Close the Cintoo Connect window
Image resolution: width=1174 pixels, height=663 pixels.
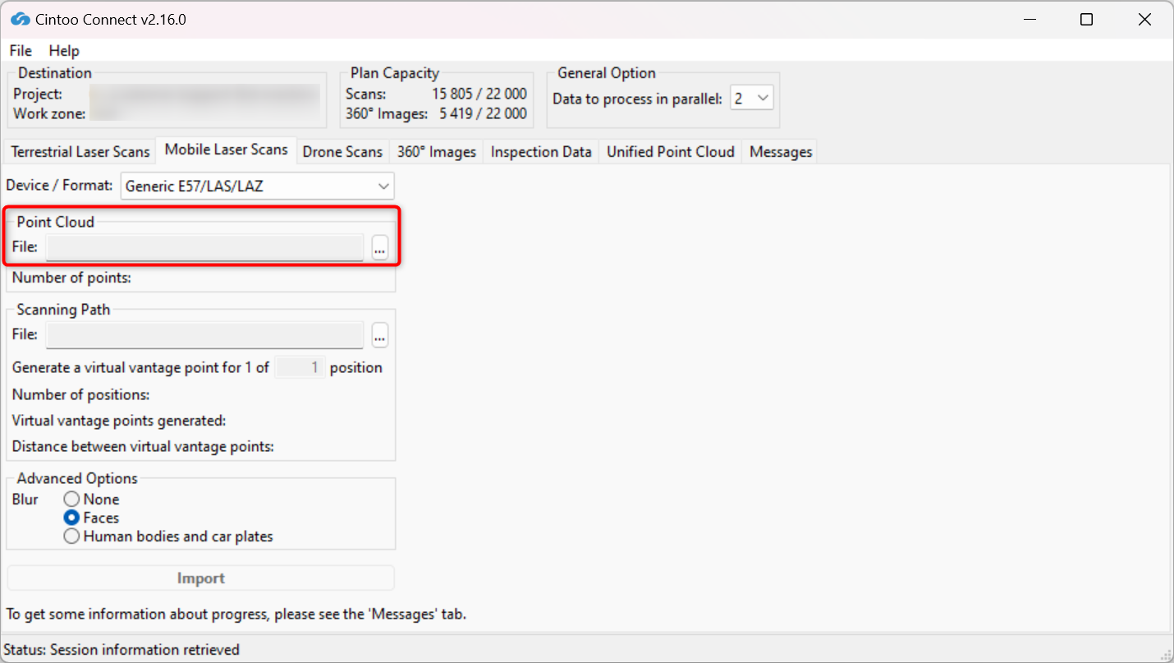[x=1144, y=19]
